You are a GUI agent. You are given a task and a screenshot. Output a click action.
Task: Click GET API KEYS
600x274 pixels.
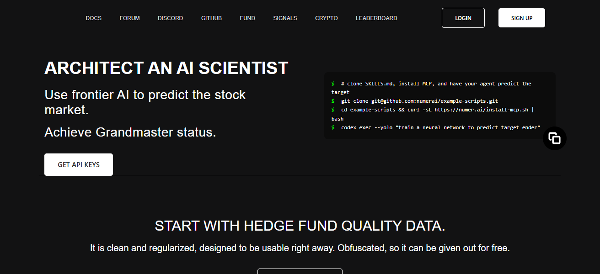coord(78,164)
